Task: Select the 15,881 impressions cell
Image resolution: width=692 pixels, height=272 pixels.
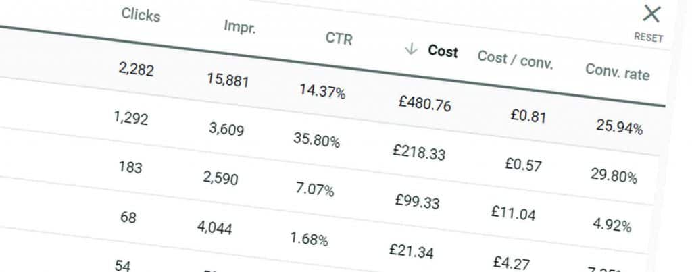Action: (228, 80)
